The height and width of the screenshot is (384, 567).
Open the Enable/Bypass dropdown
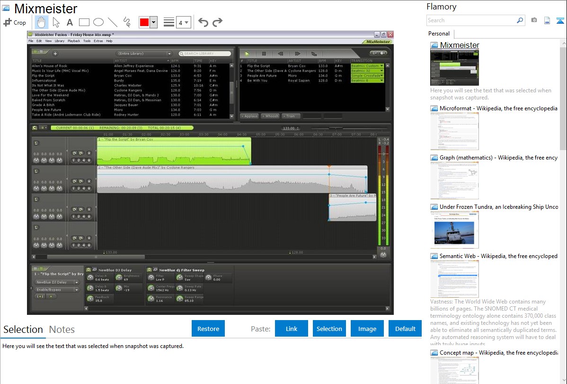57,289
